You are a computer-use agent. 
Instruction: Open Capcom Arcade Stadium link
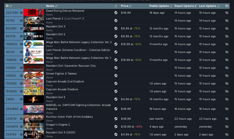[x=62, y=89]
